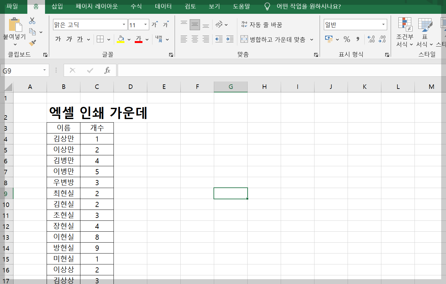446x284 pixels.
Task: Open the 데이터 ribbon tab
Action: pyautogui.click(x=163, y=6)
